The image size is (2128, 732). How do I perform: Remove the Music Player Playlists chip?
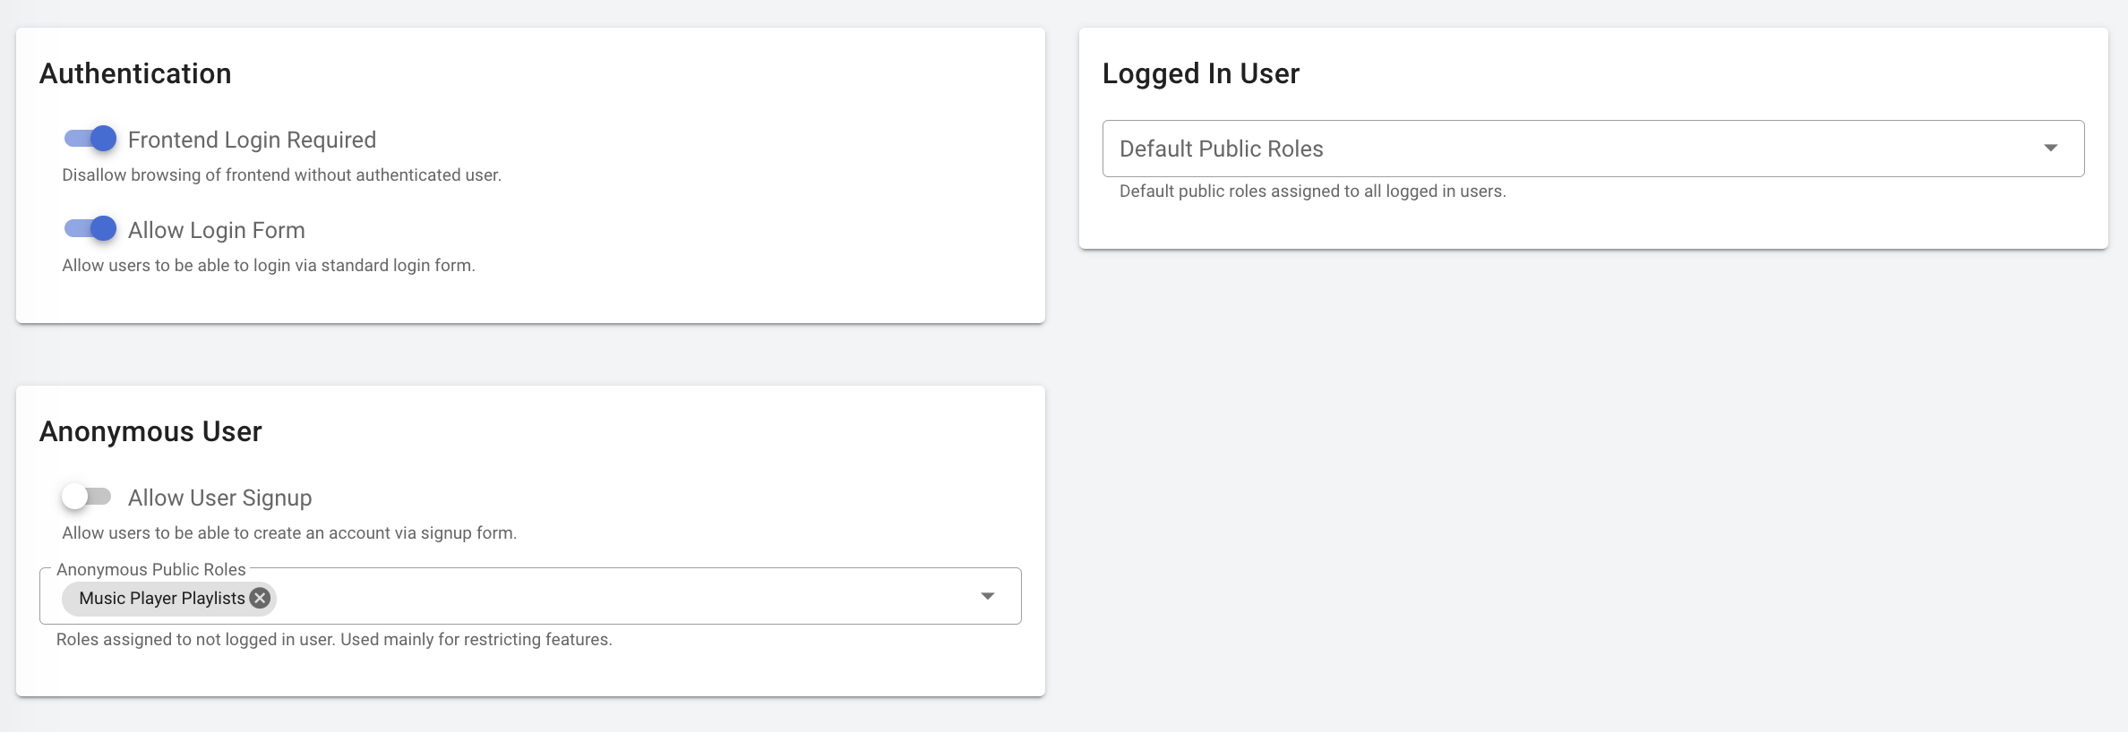pyautogui.click(x=260, y=598)
